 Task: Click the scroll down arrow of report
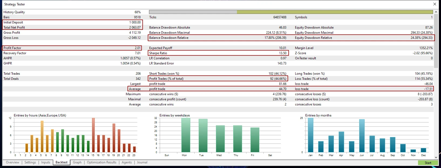tap(436, 157)
